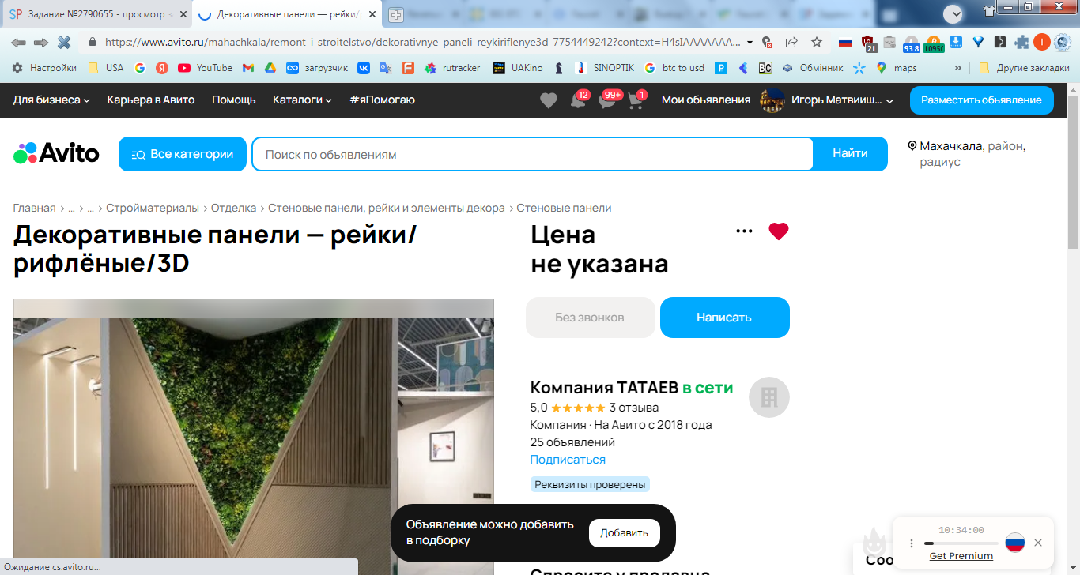
Task: Click the Стройматериалы breadcrumb
Action: (x=153, y=209)
